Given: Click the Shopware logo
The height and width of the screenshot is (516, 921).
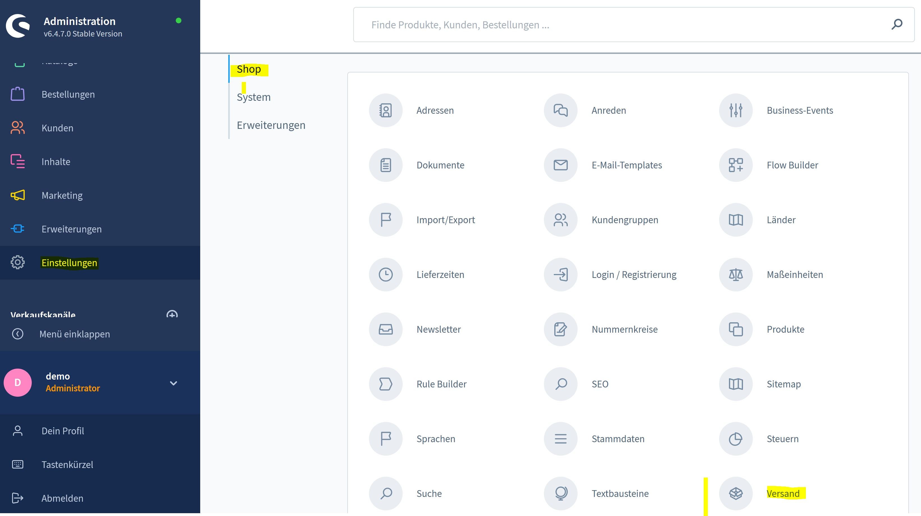Looking at the screenshot, I should (x=18, y=26).
